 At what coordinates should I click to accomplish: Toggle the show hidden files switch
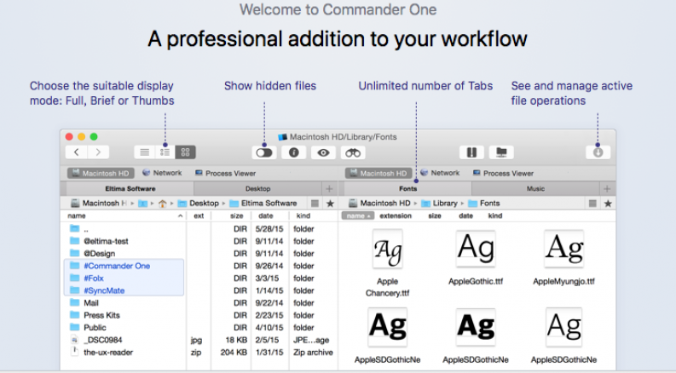tap(264, 152)
